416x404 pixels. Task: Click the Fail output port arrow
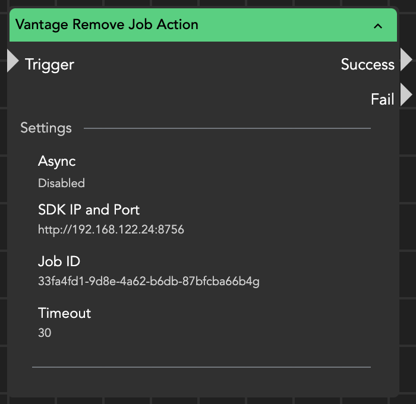tap(406, 95)
